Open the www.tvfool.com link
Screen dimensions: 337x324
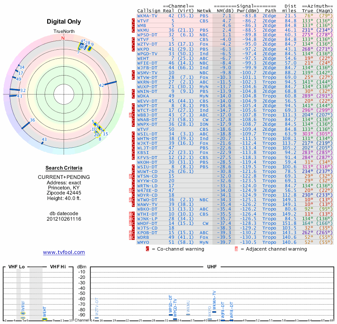click(x=64, y=252)
